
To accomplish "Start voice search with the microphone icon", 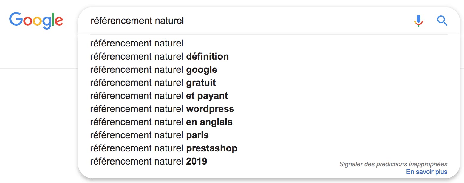I will (x=419, y=21).
